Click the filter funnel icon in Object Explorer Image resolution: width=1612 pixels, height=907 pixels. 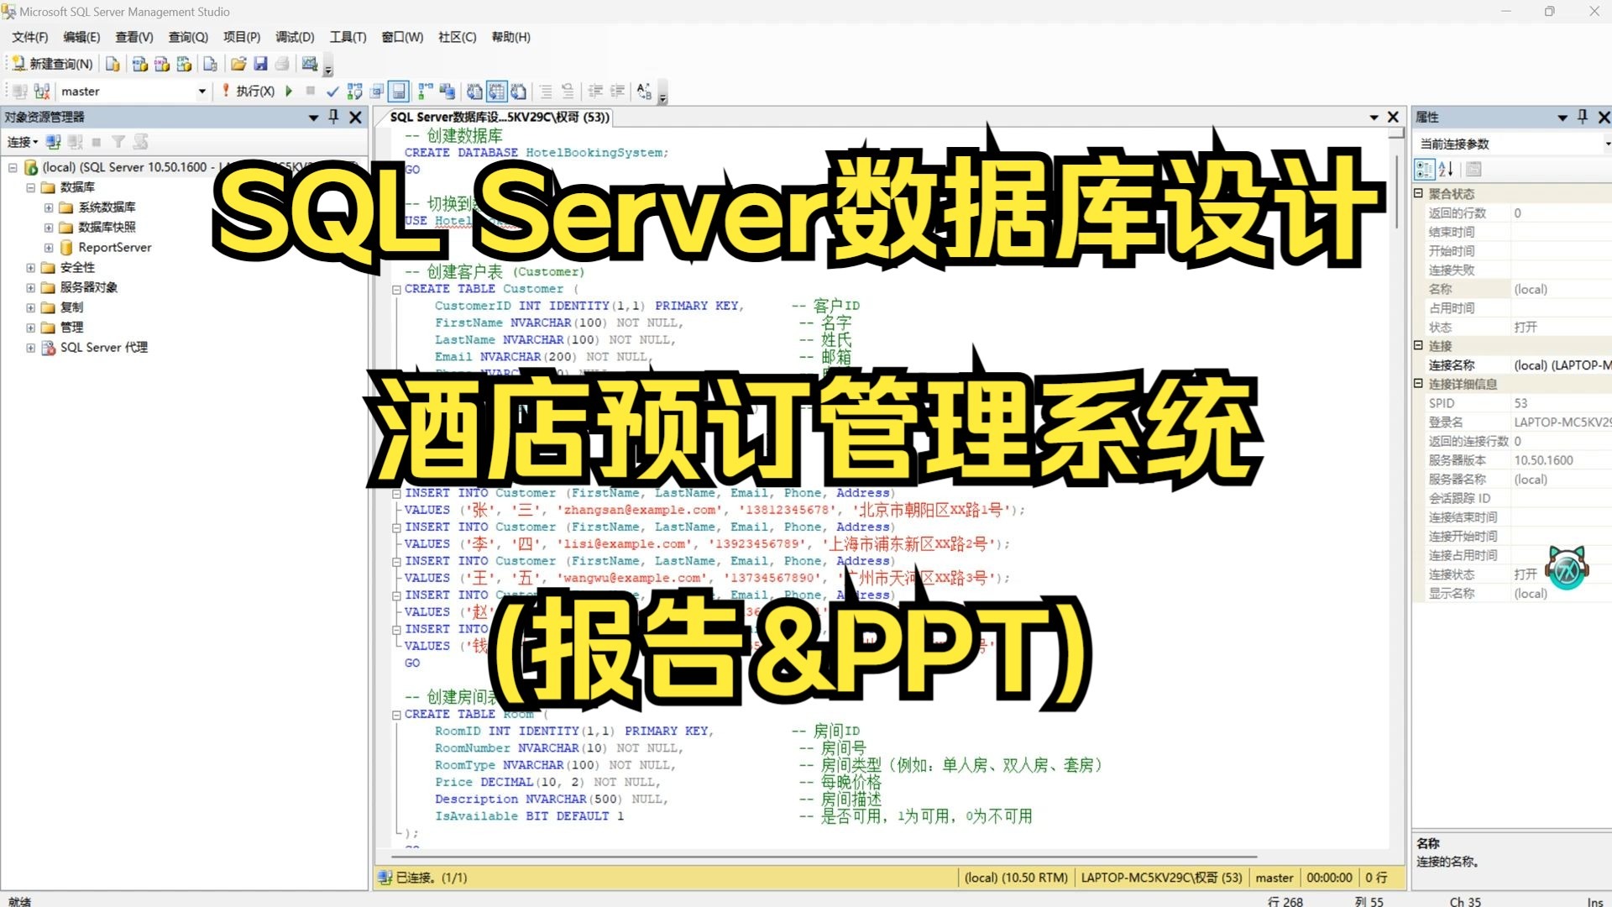click(x=118, y=142)
